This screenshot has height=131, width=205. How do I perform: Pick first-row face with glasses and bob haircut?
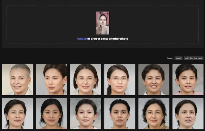pyautogui.click(x=86, y=80)
